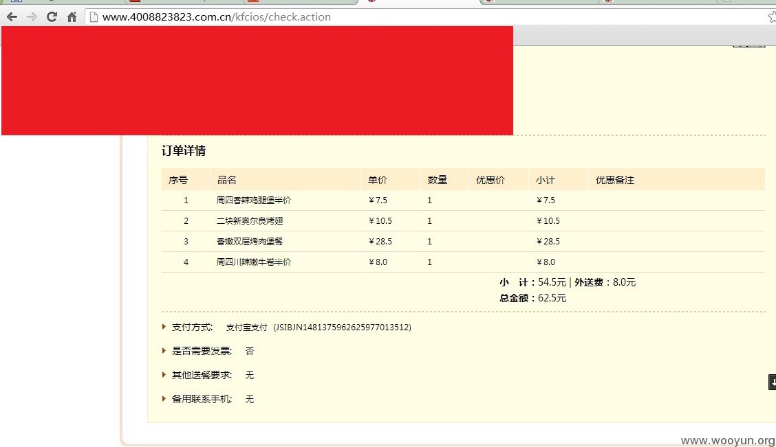Expand the 其他送餐要求 triangle bullet
Image resolution: width=776 pixels, height=447 pixels.
point(164,375)
